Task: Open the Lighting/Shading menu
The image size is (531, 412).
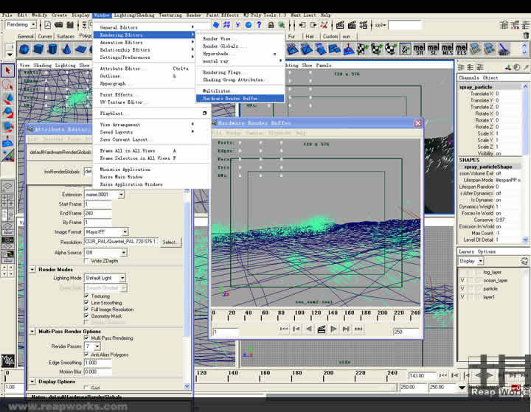Action: coord(134,15)
